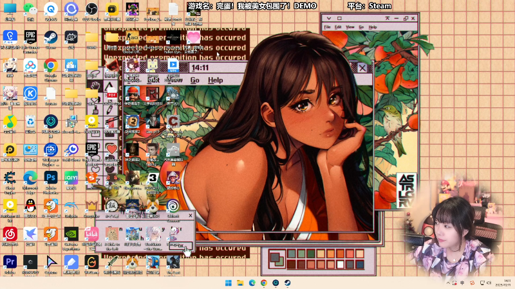Launch Microsoft Edge from the desktop
The height and width of the screenshot is (289, 515).
(x=30, y=178)
